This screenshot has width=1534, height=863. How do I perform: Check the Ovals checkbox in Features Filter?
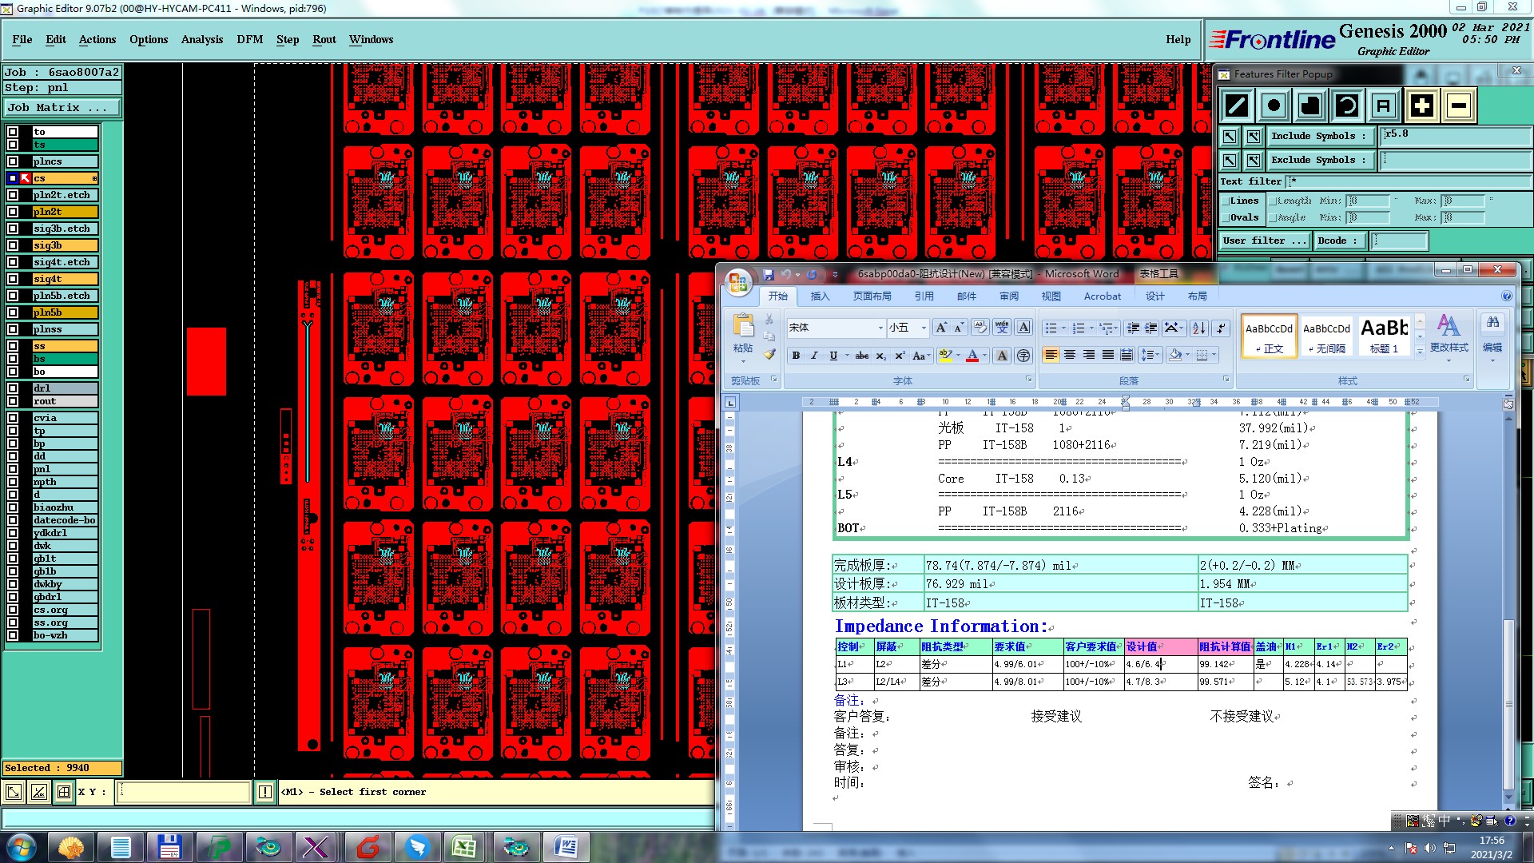(x=1225, y=217)
